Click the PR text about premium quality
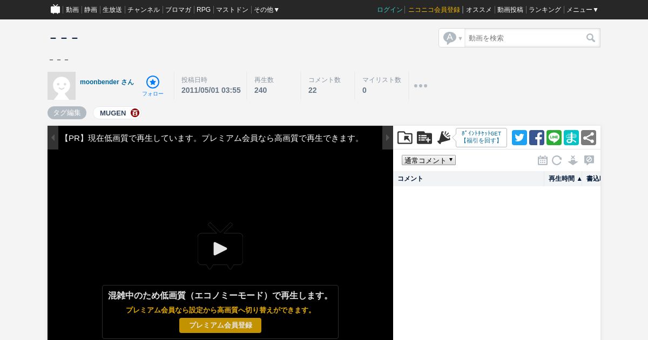Image resolution: width=648 pixels, height=340 pixels. coord(212,138)
